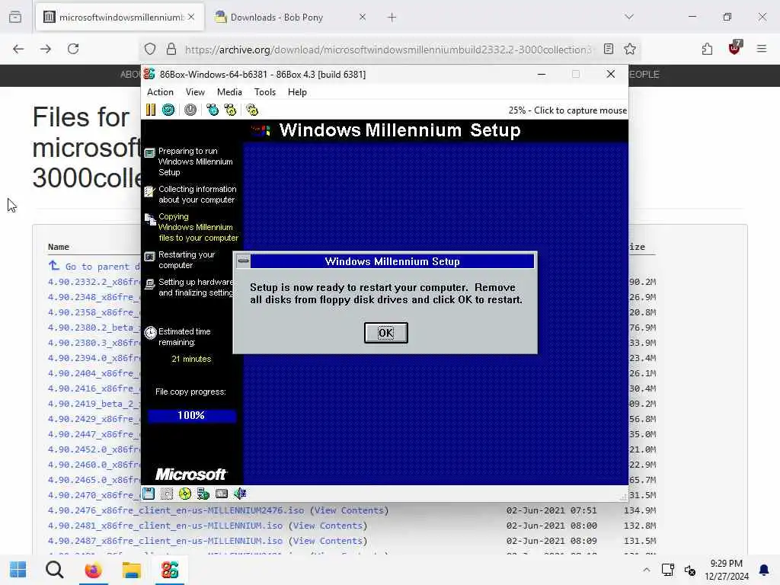Send Ctrl+Alt+Del via 86Box toolbar icon
The image size is (780, 585).
[x=213, y=110]
